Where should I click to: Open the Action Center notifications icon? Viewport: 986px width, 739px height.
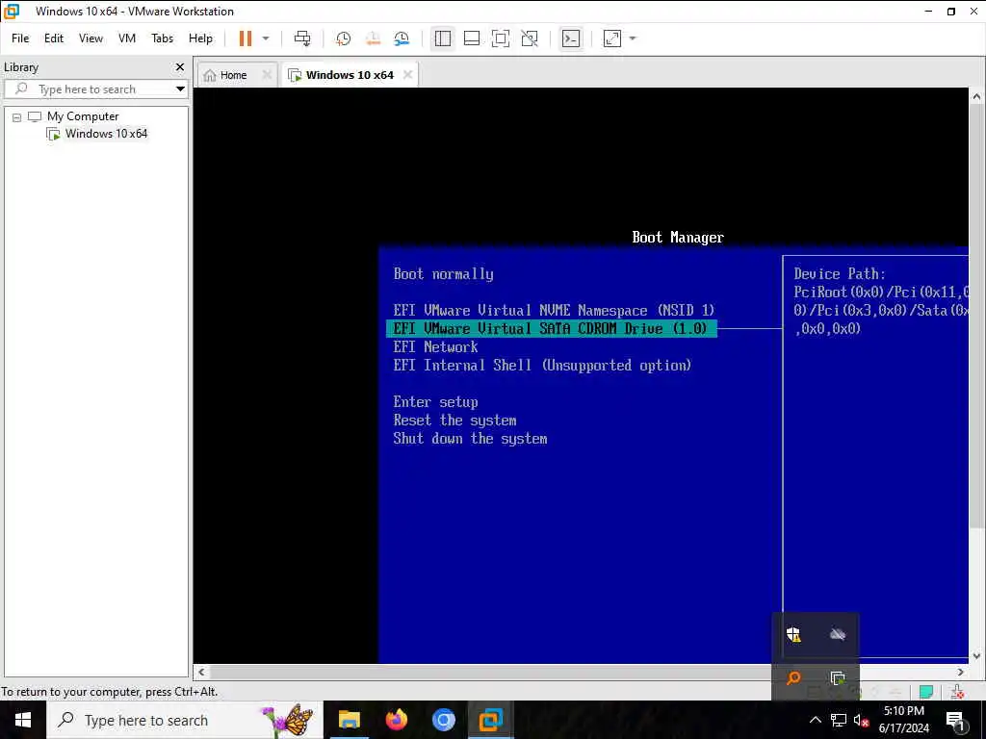point(955,720)
